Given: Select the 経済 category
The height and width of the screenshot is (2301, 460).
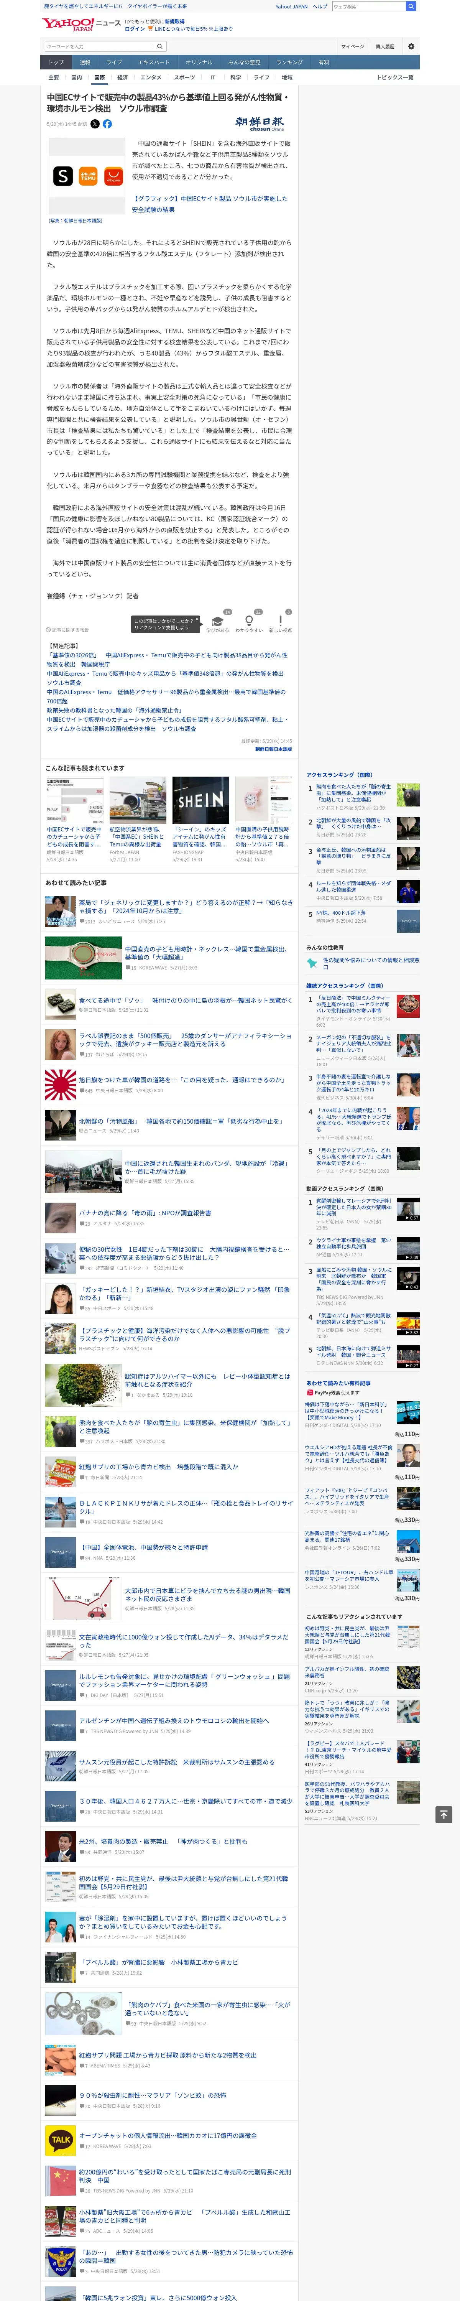Looking at the screenshot, I should pyautogui.click(x=122, y=78).
